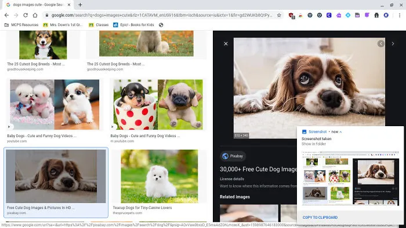This screenshot has height=228, width=406.
Task: Reload the Google search page
Action: pos(26,15)
